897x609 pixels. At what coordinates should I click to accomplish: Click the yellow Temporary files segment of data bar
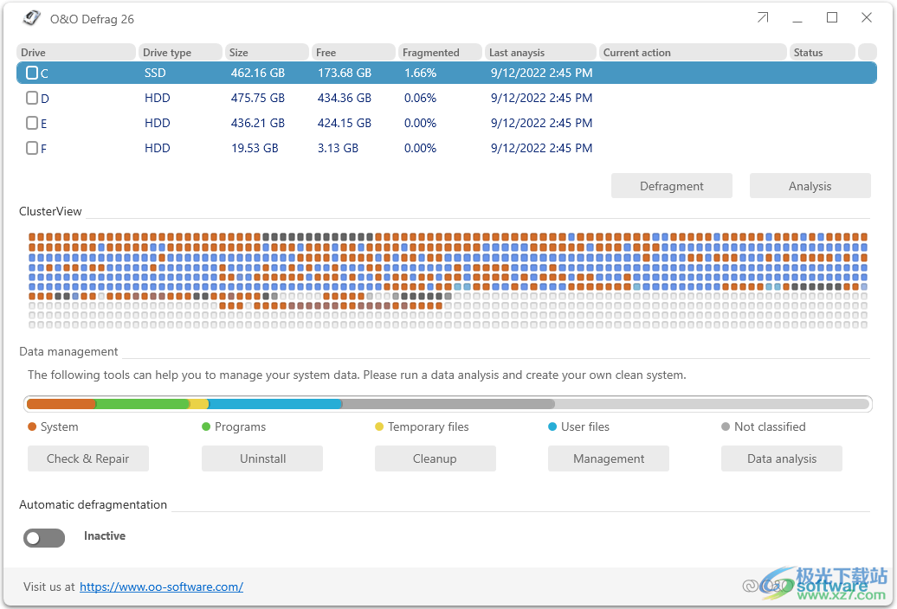tap(199, 404)
